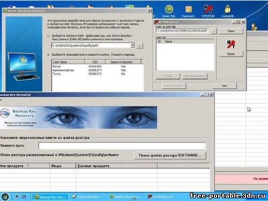
Task: Open the SAM file path dropdown in Reset Windows Password
Action: pos(132,46)
